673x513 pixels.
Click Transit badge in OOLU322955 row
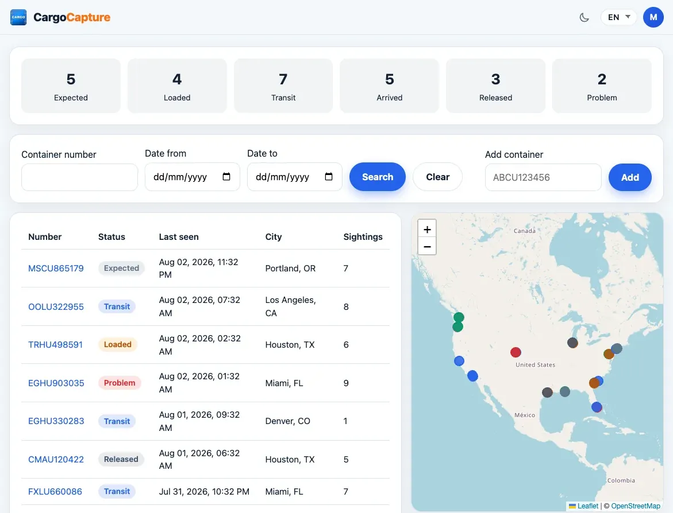pos(117,306)
